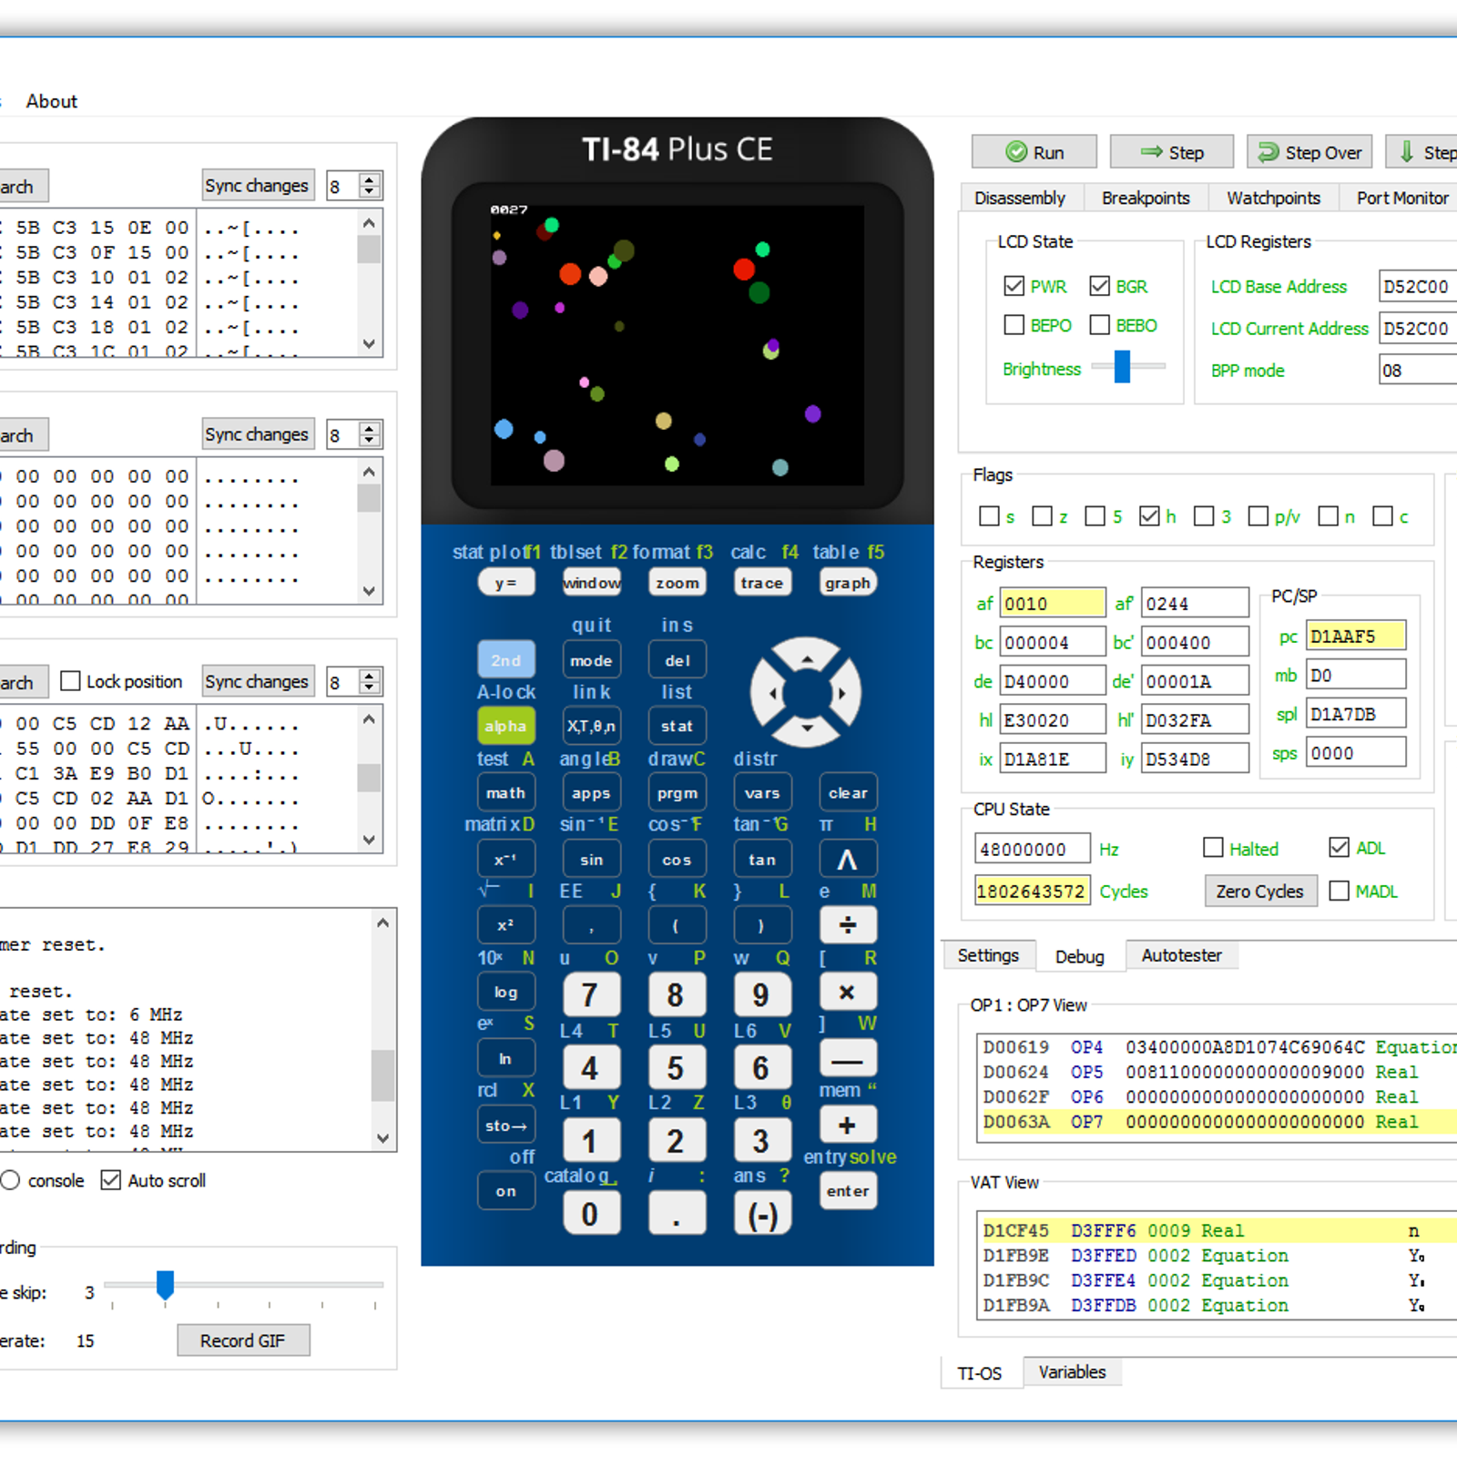
Task: Check the Halted CPU state box
Action: pyautogui.click(x=1213, y=848)
